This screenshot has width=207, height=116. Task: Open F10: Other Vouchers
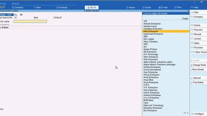click(x=199, y=52)
